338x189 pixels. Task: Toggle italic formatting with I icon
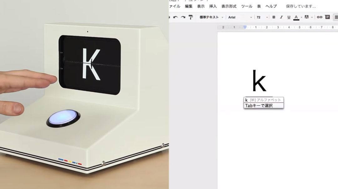[x=281, y=17]
